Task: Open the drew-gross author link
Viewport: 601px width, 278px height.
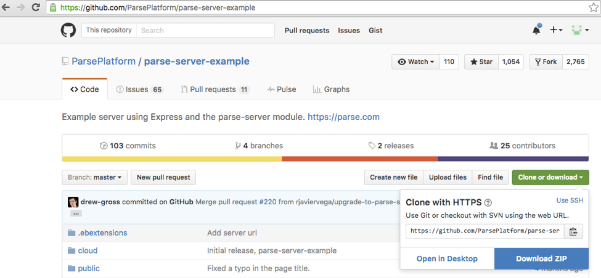Action: tap(100, 202)
